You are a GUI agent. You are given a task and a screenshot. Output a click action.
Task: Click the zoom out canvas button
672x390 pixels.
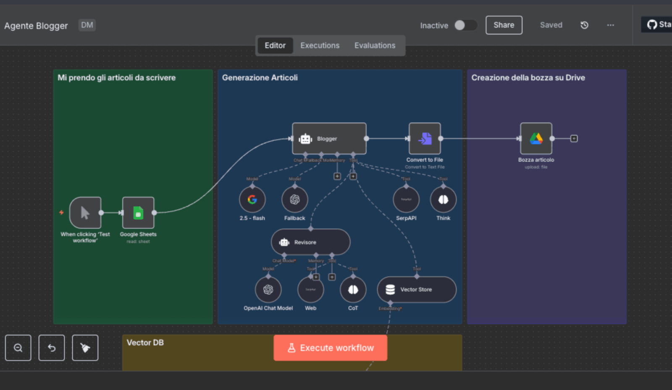18,348
